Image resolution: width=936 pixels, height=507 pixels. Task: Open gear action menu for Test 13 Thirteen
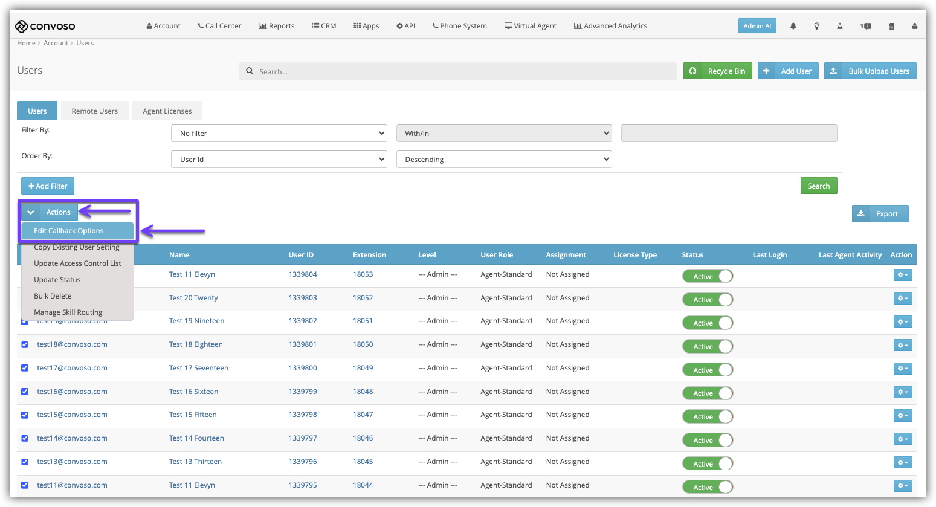pos(903,463)
